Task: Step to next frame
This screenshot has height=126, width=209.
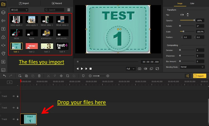Action: point(86,69)
